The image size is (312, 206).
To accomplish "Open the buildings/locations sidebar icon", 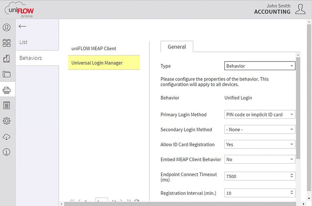I will pyautogui.click(x=7, y=59).
